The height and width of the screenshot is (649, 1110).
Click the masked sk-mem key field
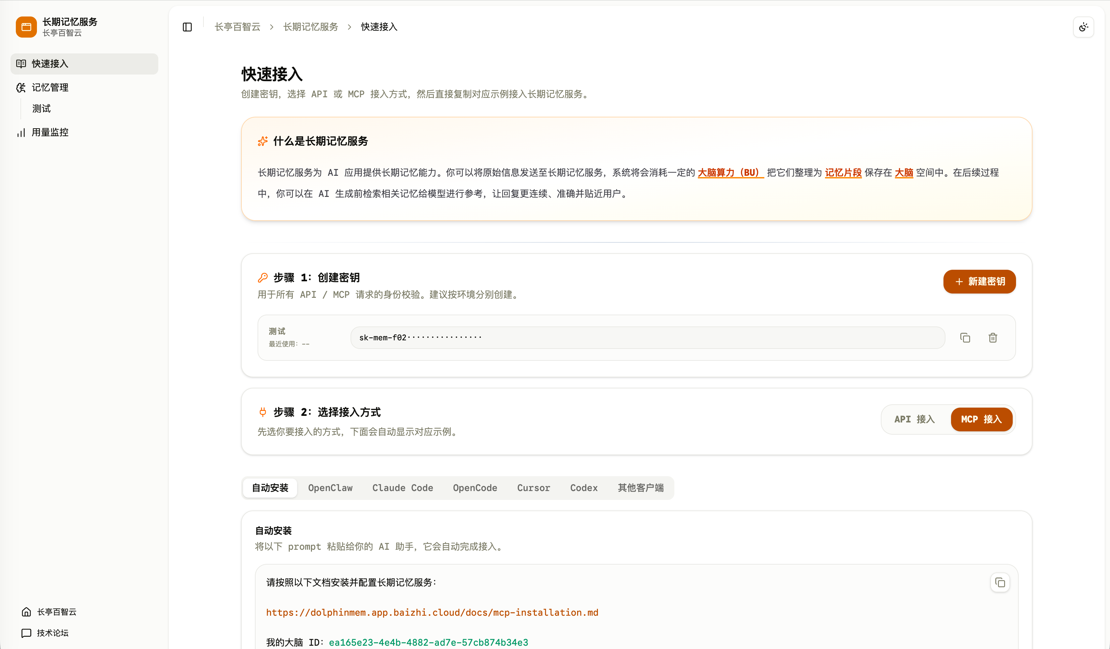pos(647,337)
